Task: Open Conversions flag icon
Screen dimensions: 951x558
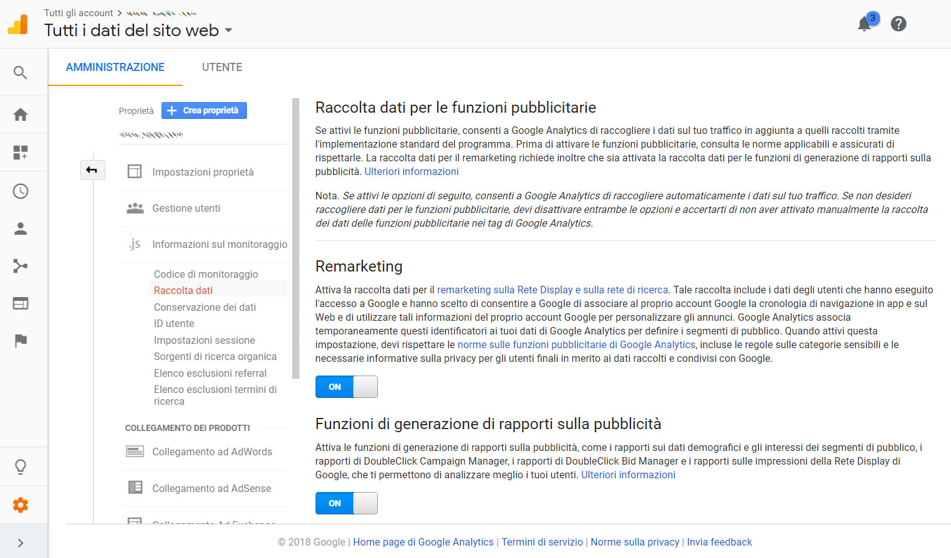Action: point(21,340)
